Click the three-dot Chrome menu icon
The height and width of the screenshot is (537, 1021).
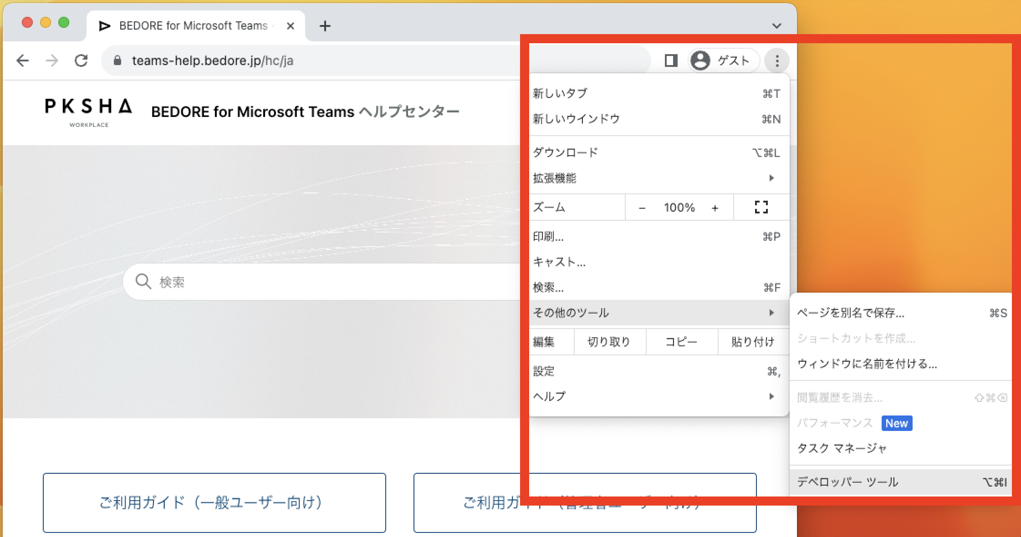[x=777, y=61]
